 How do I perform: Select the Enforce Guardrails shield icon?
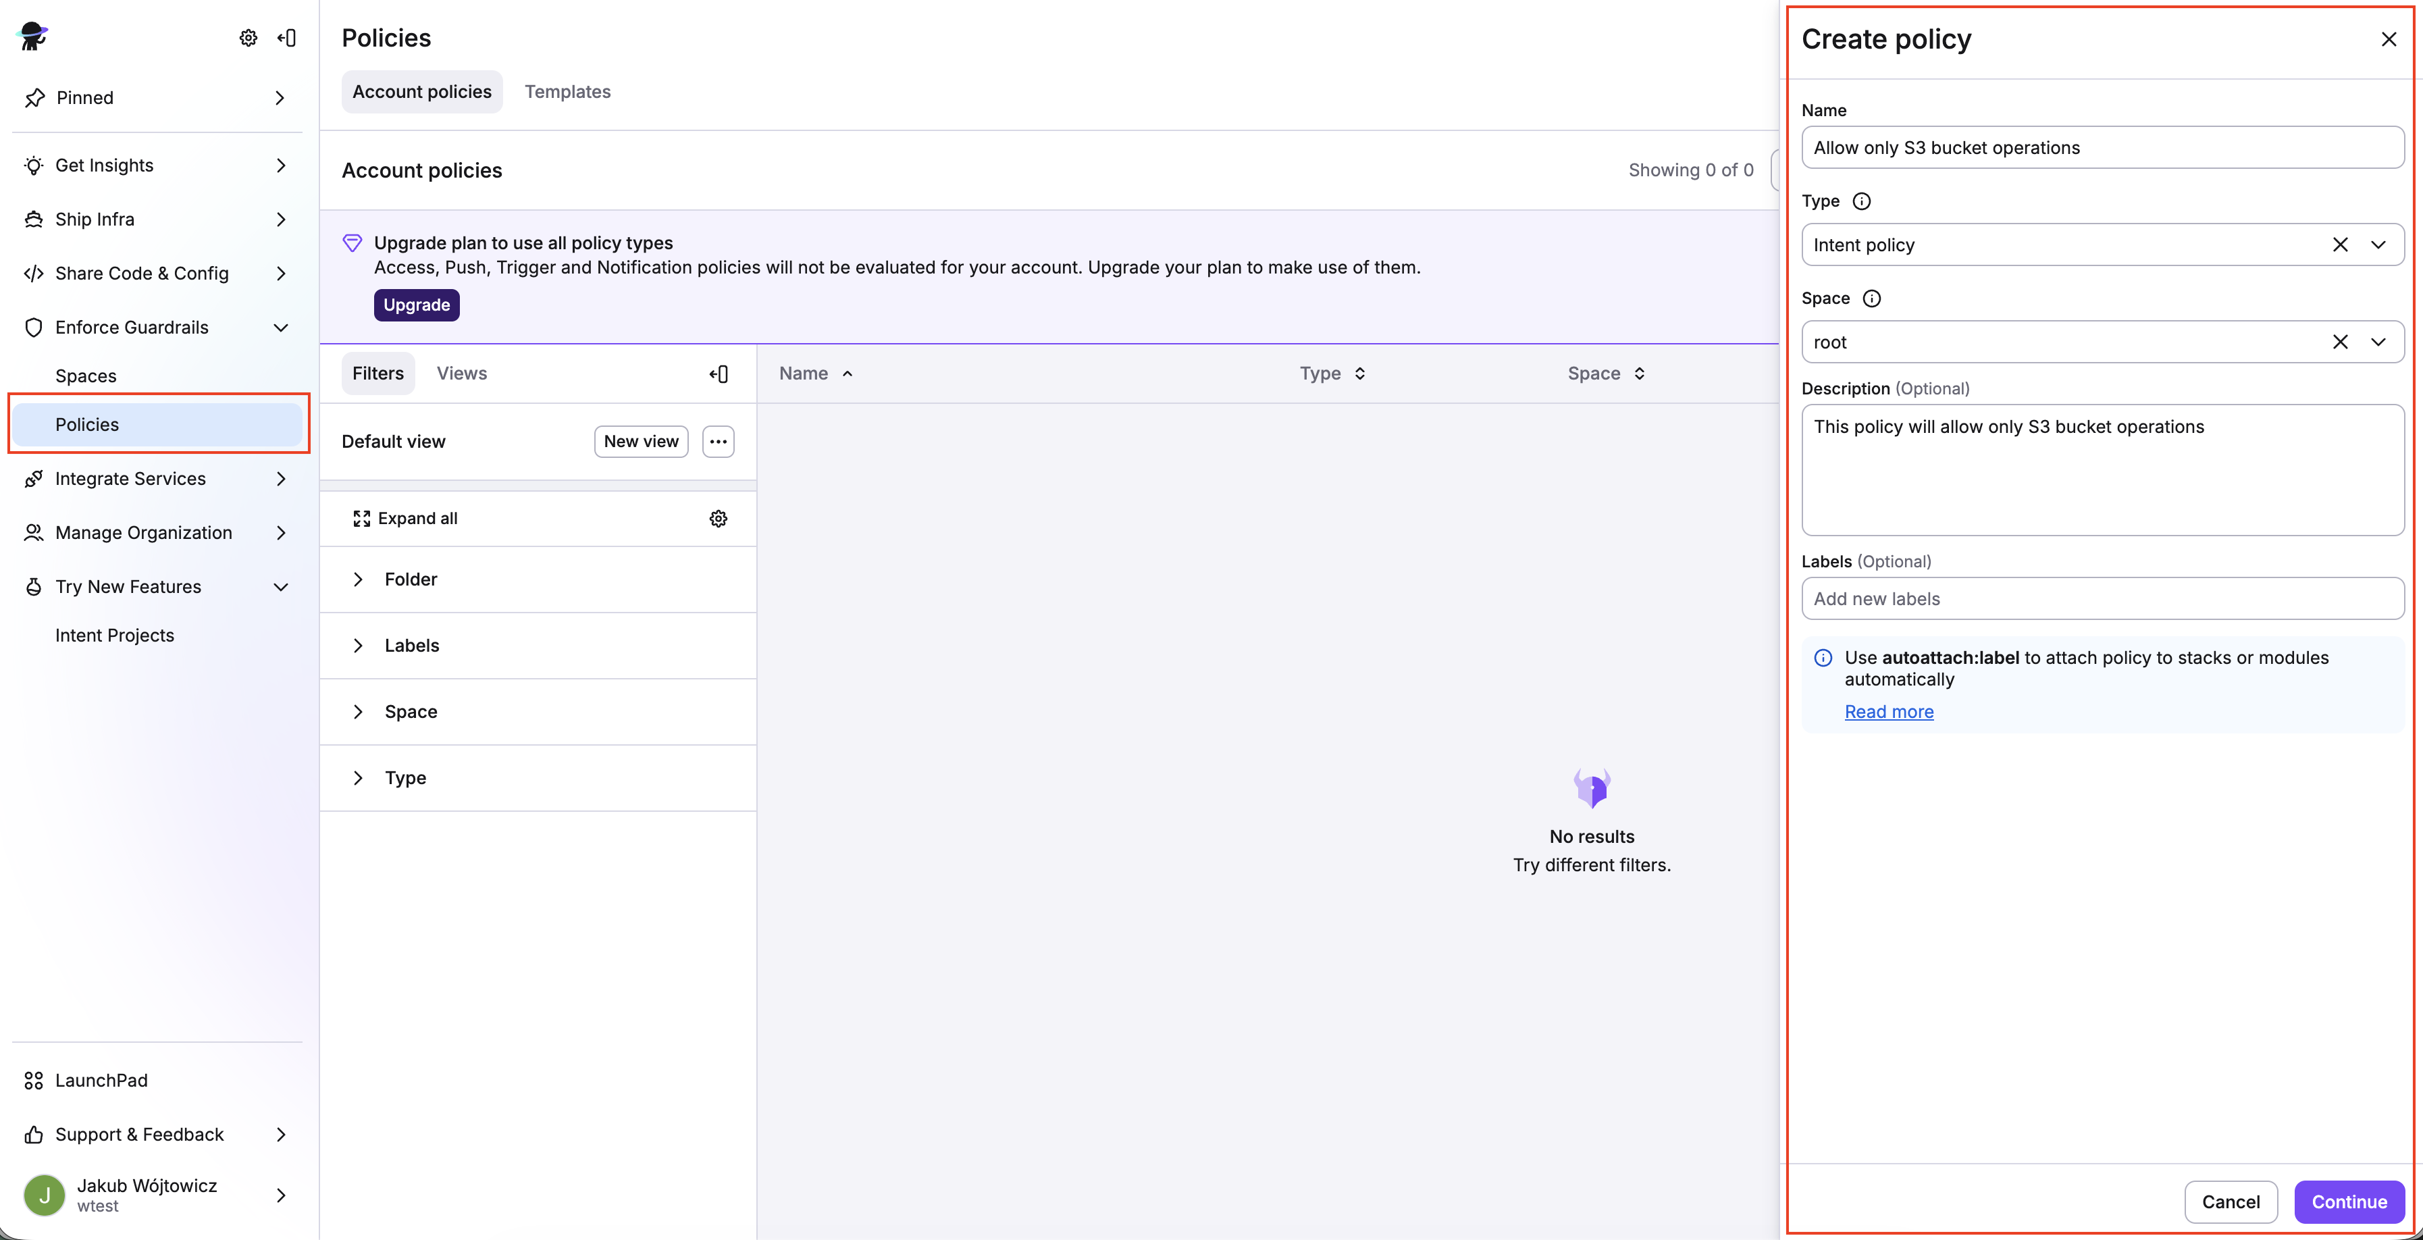(34, 328)
